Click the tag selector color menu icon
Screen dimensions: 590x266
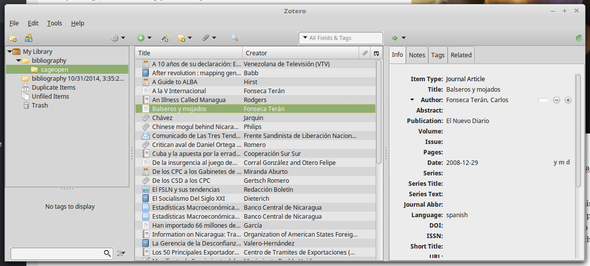[x=121, y=254]
